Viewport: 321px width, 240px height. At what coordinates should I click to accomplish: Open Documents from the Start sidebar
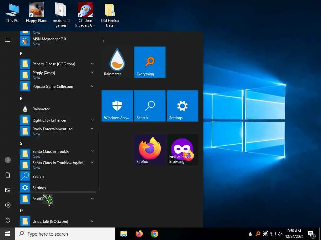[x=8, y=175]
